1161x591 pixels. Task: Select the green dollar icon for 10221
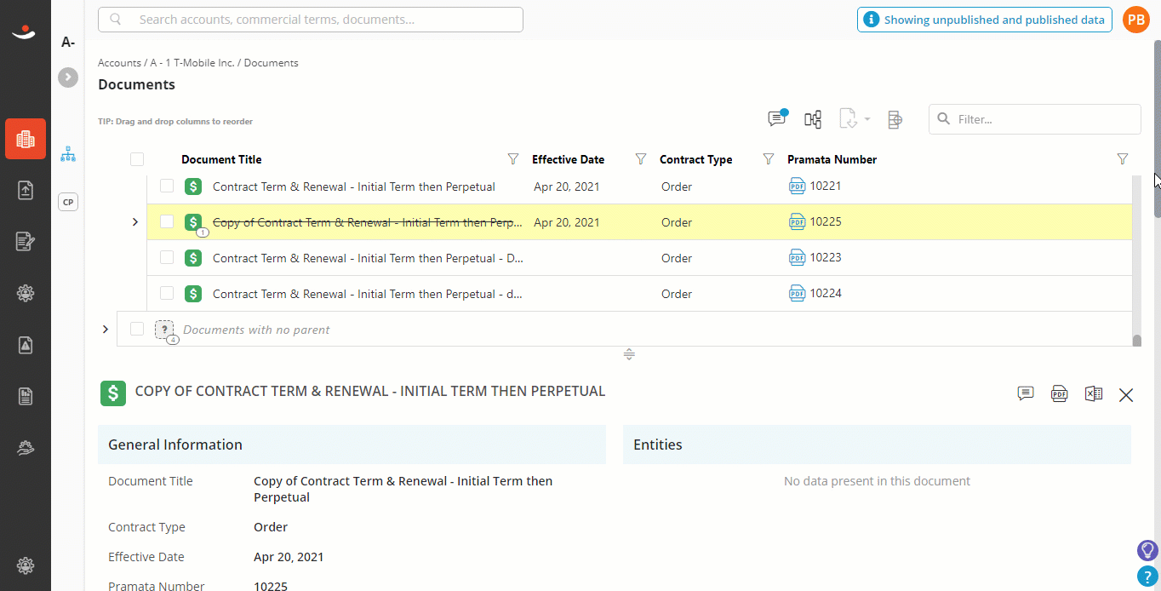coord(193,186)
